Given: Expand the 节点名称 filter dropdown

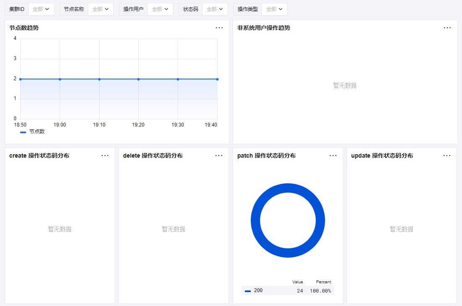Looking at the screenshot, I should tap(101, 9).
